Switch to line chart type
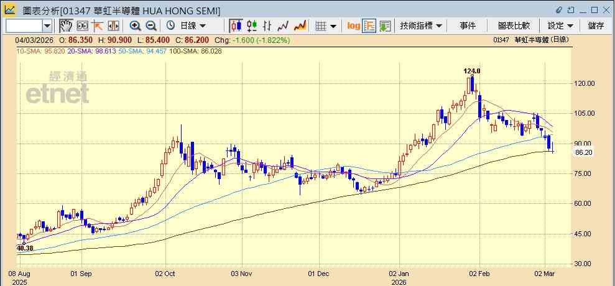The height and width of the screenshot is (286, 615). [x=283, y=26]
